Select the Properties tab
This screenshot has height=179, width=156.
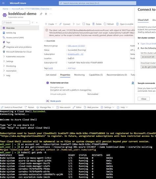(x=65, y=75)
